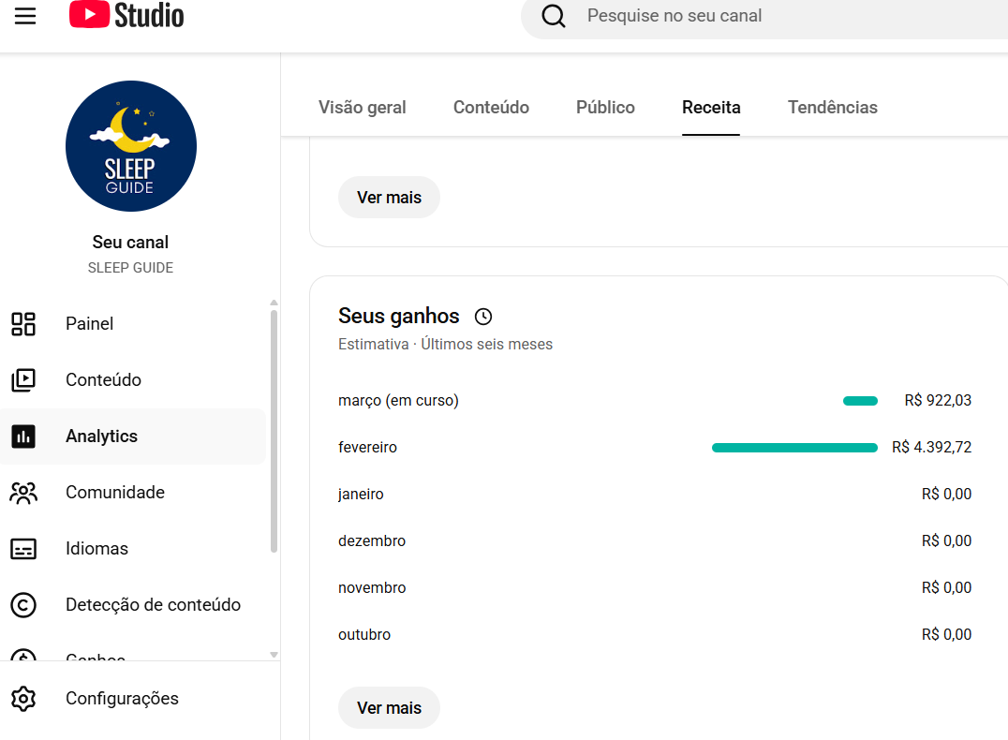Open the hamburger navigation menu
Image resolution: width=1008 pixels, height=740 pixels.
tap(25, 16)
